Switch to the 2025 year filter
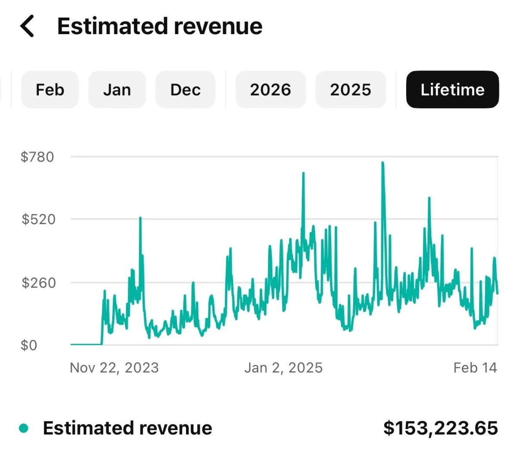The image size is (518, 460). [351, 89]
